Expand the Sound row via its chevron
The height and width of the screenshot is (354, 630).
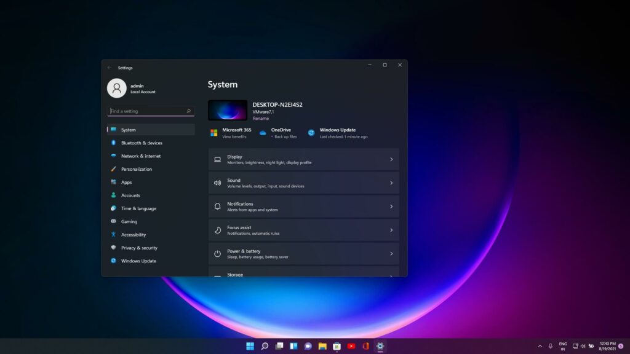[x=391, y=183]
